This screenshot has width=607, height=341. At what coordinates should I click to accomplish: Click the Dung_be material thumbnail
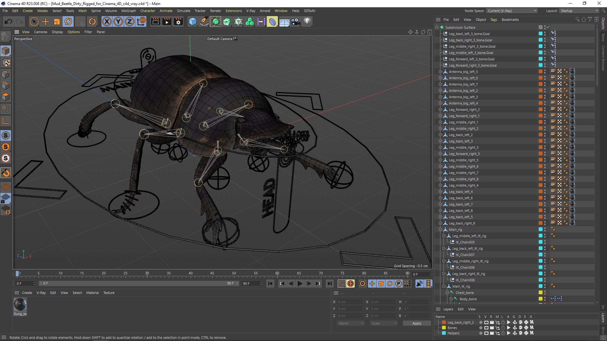[x=21, y=304]
